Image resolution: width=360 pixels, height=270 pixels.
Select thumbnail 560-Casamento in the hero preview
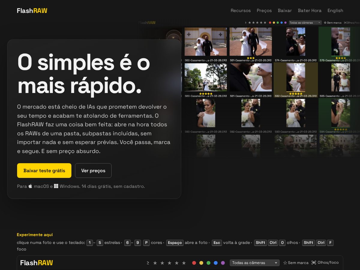206,42
